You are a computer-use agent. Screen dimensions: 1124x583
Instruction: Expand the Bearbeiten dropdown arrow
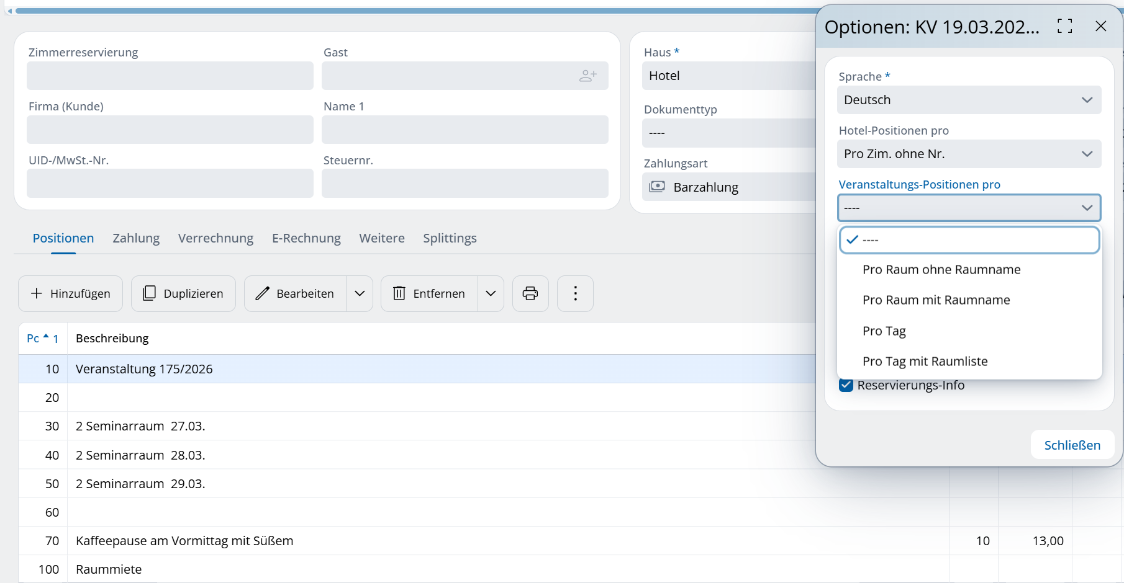tap(360, 293)
